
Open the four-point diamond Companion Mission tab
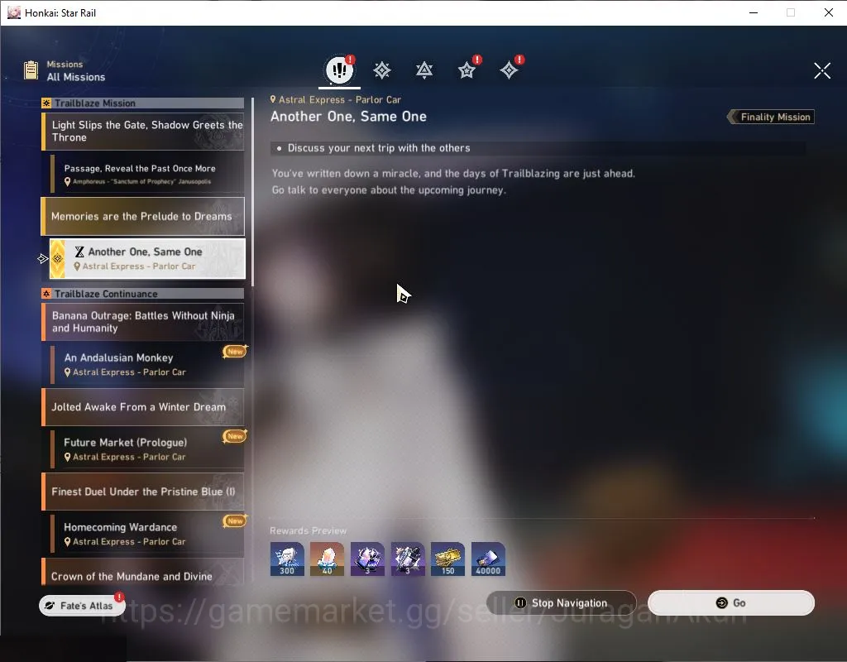point(509,70)
